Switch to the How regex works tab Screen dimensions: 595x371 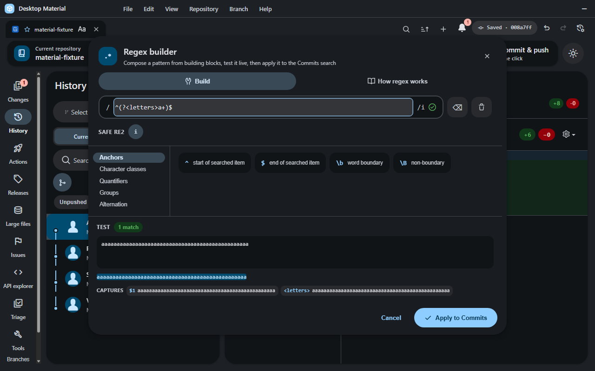[x=397, y=81]
